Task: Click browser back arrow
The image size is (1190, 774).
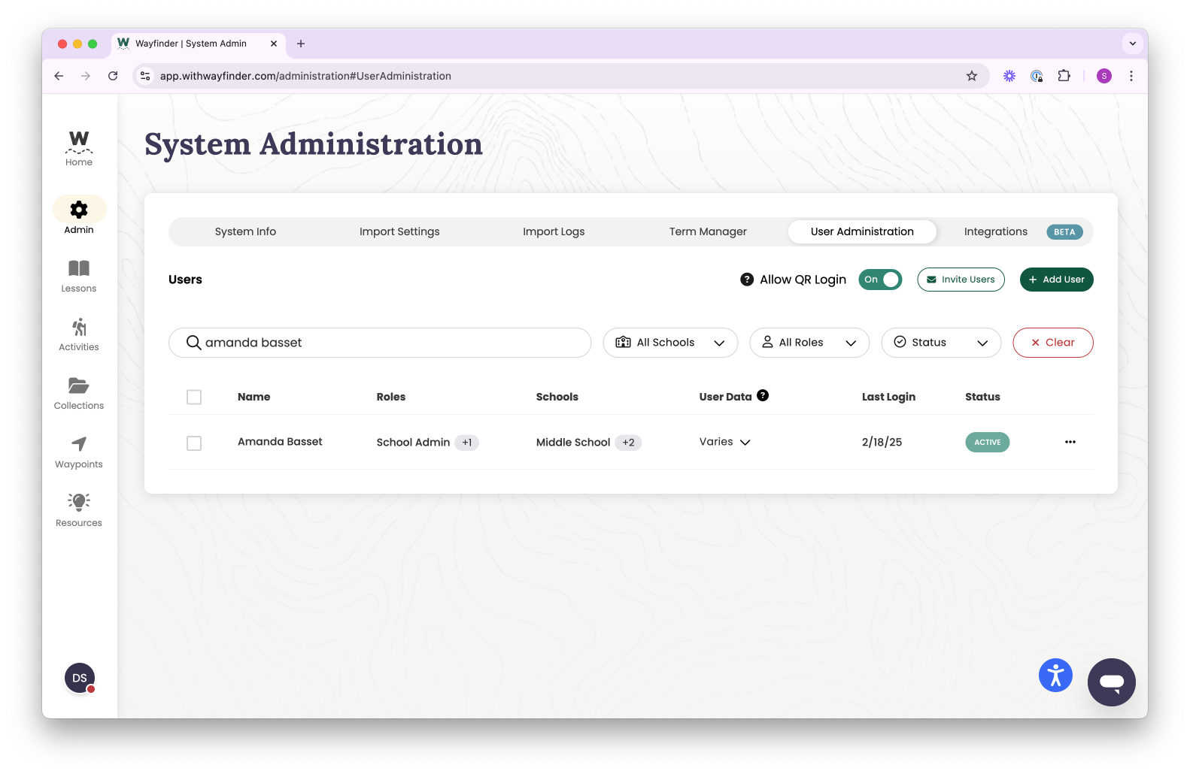Action: tap(59, 76)
